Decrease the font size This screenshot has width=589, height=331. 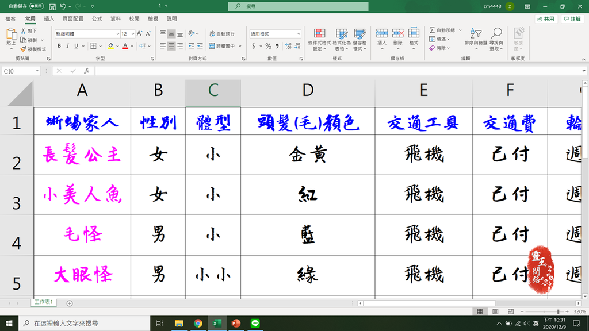pos(148,34)
